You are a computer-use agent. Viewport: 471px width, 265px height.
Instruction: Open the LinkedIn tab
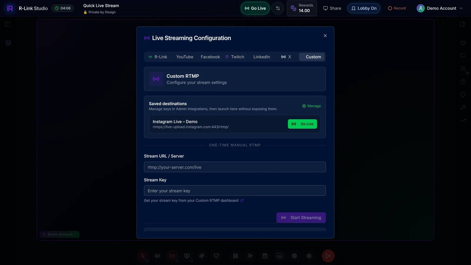(261, 57)
